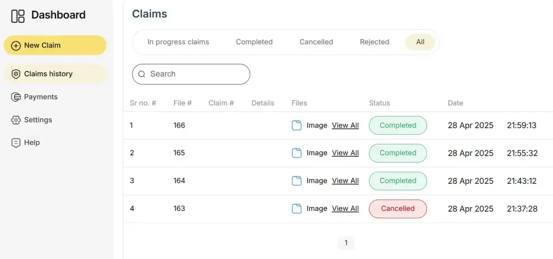
Task: Select the Cancelled filter tab
Action: click(316, 42)
